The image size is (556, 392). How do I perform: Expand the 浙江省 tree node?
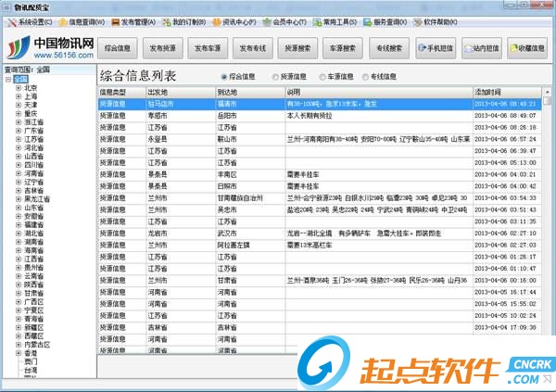click(19, 122)
